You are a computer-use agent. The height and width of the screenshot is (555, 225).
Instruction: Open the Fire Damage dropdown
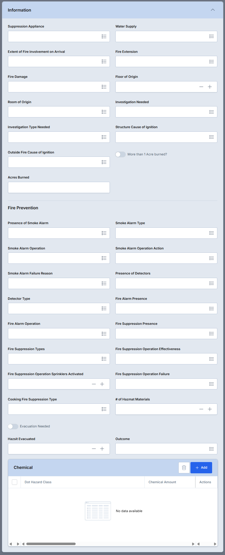(59, 87)
